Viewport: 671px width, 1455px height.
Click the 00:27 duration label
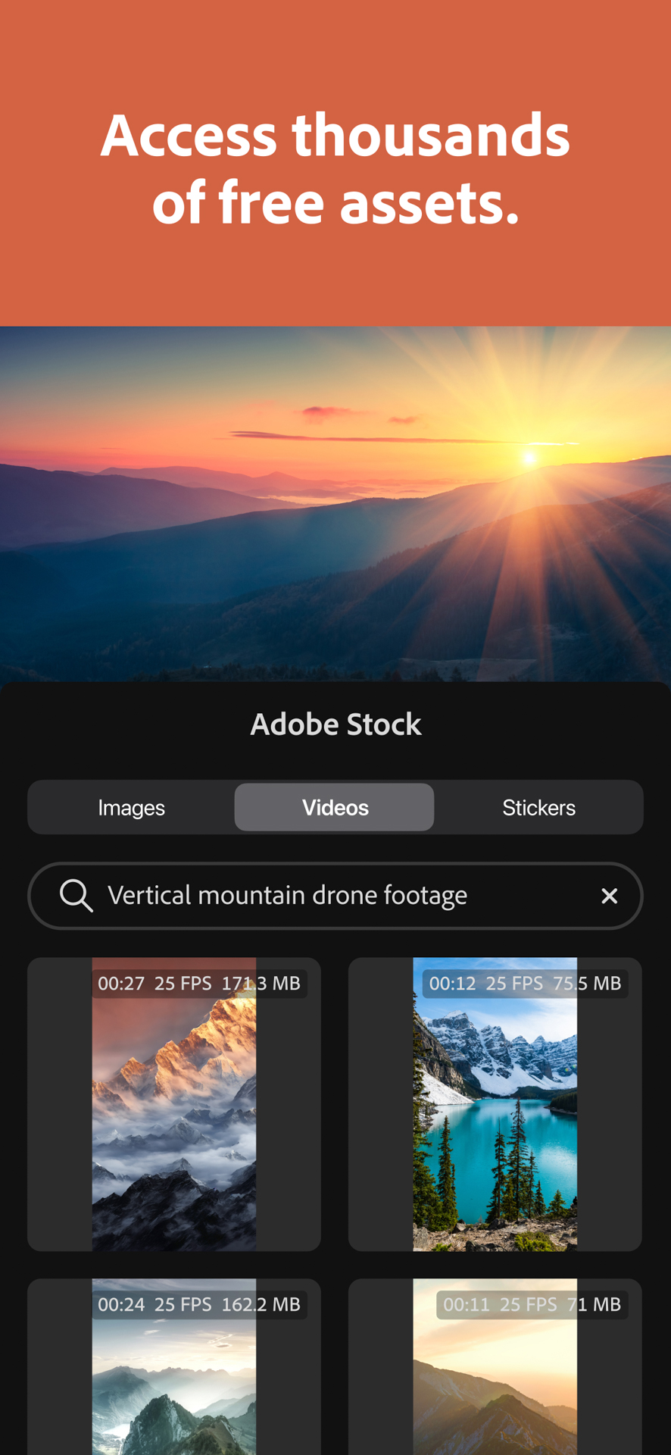[121, 984]
